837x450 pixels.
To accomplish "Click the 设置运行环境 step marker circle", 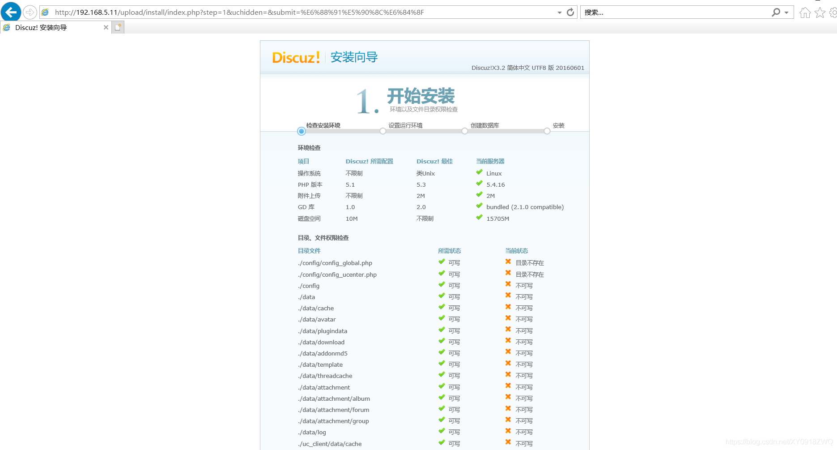I will point(383,131).
